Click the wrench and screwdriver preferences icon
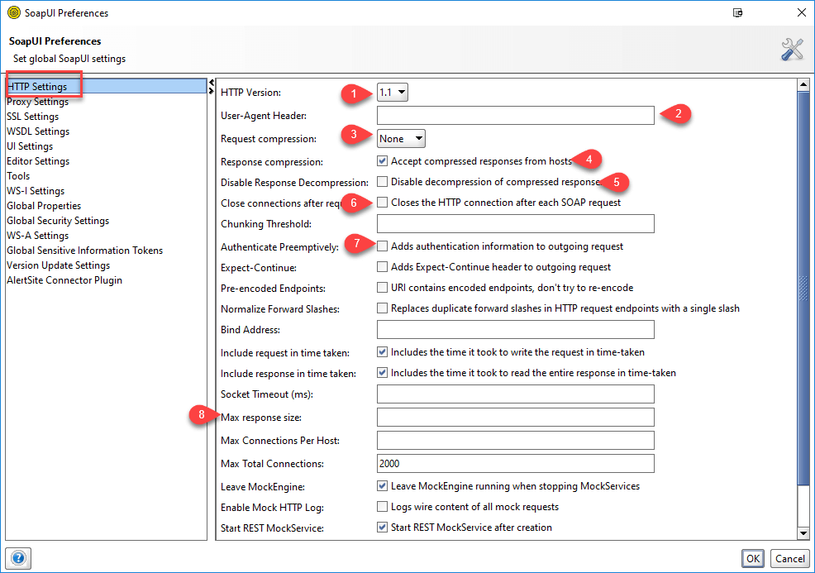This screenshot has width=815, height=573. click(792, 50)
